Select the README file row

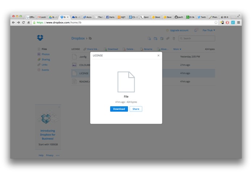click(143, 82)
